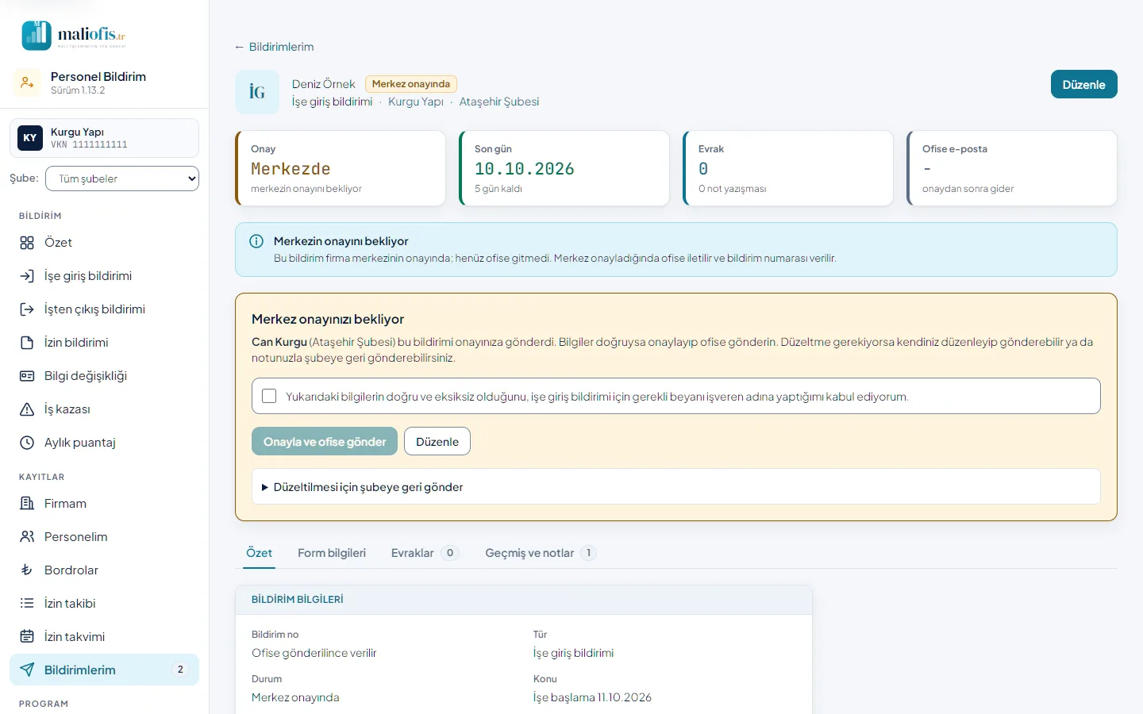Click the Personelim people icon
1143x714 pixels.
tap(27, 537)
